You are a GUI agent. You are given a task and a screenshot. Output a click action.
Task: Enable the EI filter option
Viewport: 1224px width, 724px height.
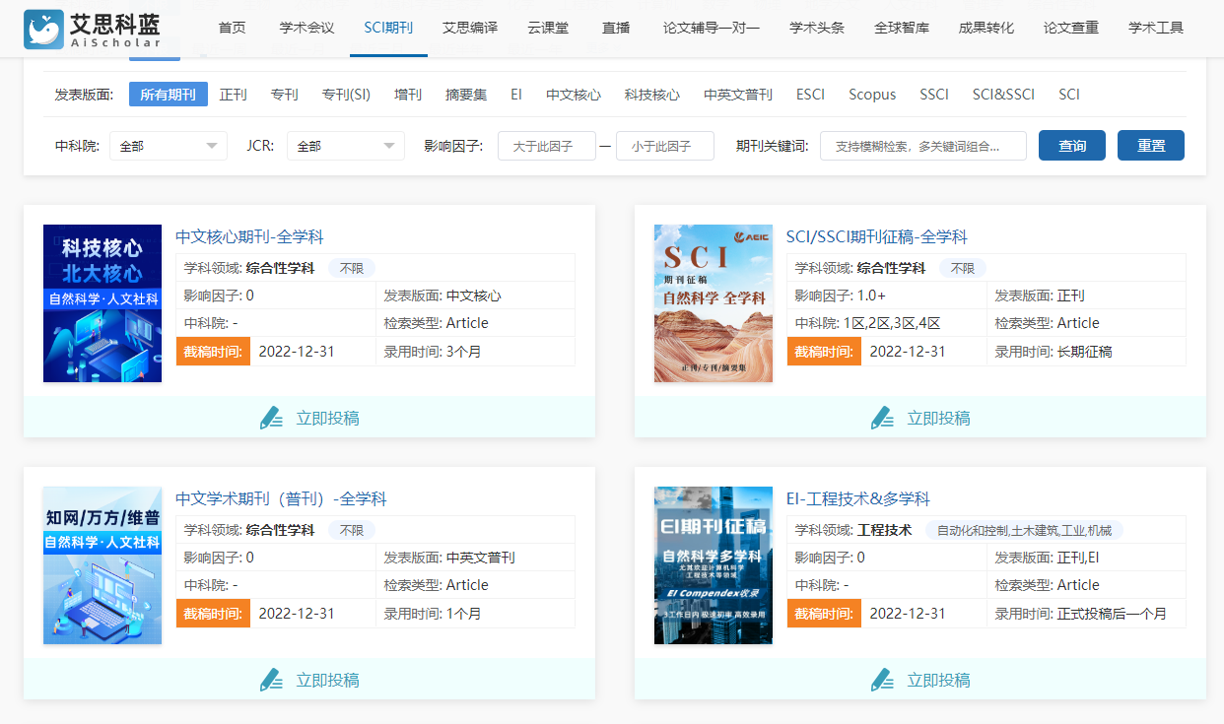[x=516, y=95]
